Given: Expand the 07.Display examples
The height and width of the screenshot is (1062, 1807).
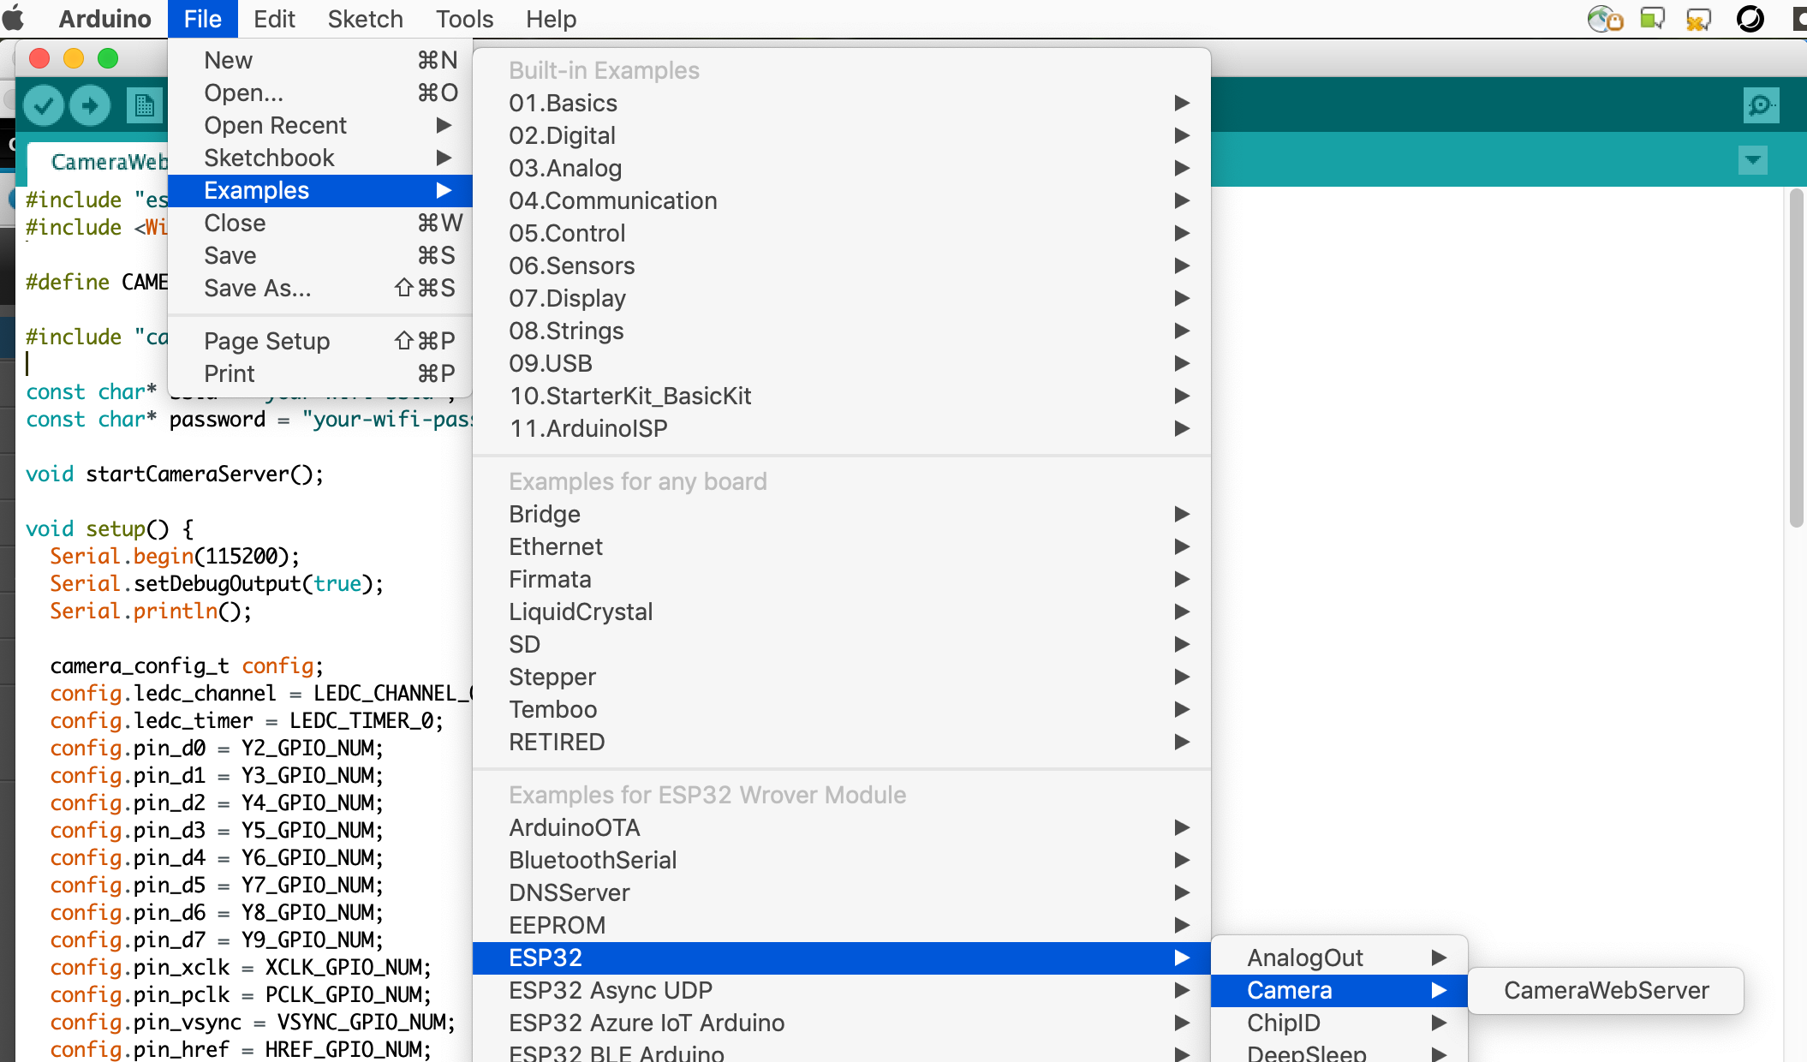Looking at the screenshot, I should coord(842,298).
